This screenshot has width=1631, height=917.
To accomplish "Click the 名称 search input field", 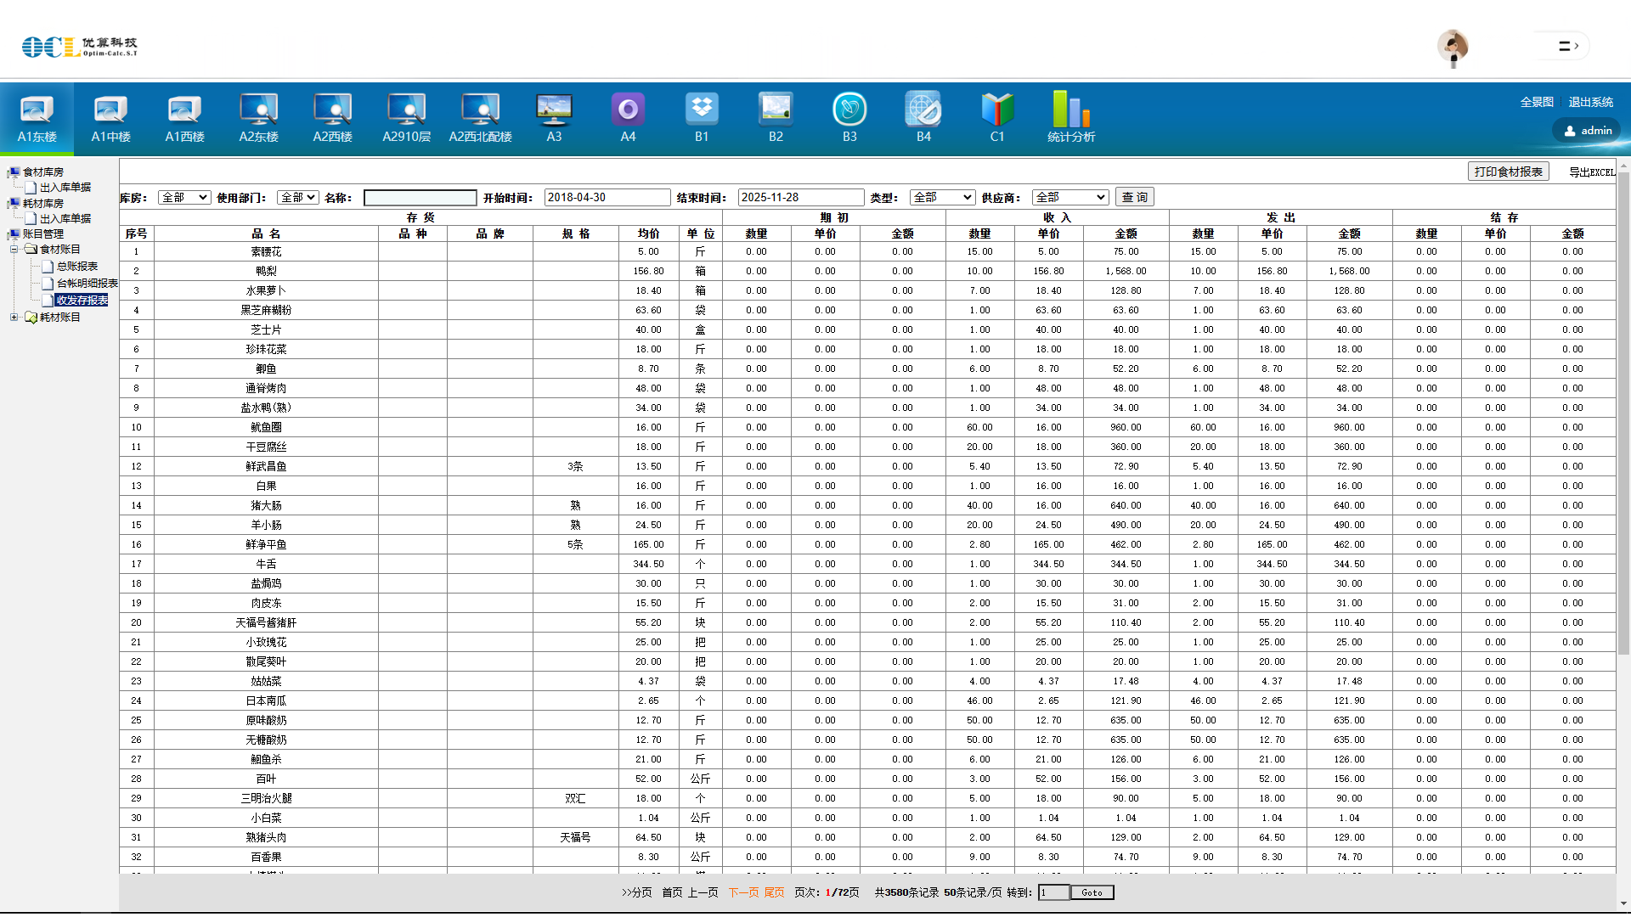I will click(x=420, y=198).
